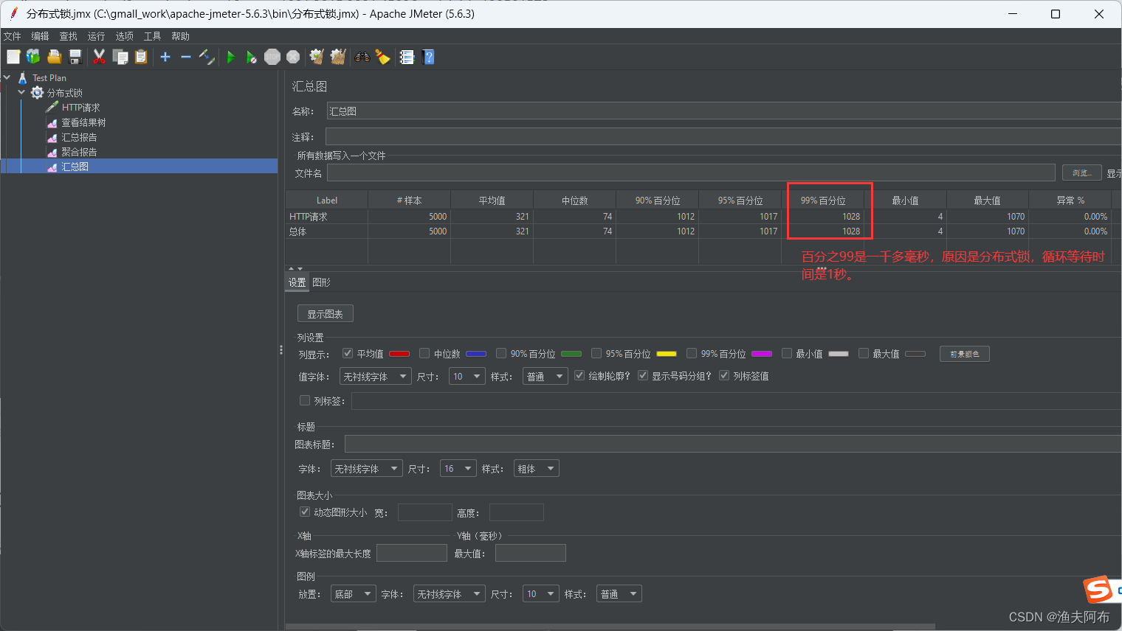
Task: Collapse all tree nodes with minus icon
Action: click(x=186, y=57)
